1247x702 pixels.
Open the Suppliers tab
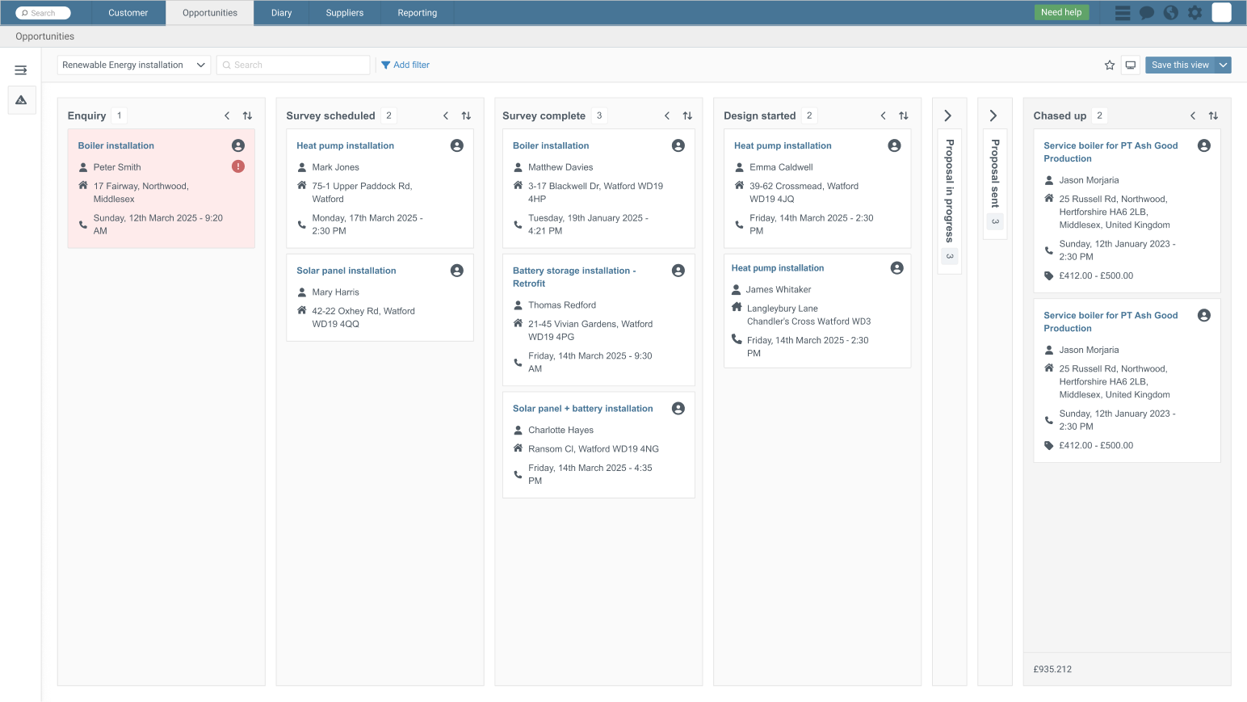344,13
